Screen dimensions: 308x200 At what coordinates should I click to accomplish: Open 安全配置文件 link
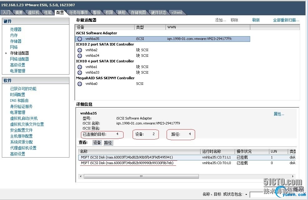coord(21,130)
